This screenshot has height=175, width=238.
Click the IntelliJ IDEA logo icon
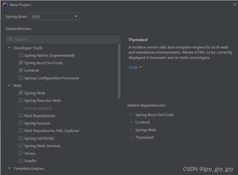pos(5,5)
